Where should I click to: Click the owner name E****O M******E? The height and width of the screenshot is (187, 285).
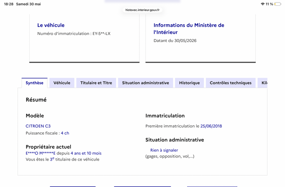click(41, 153)
